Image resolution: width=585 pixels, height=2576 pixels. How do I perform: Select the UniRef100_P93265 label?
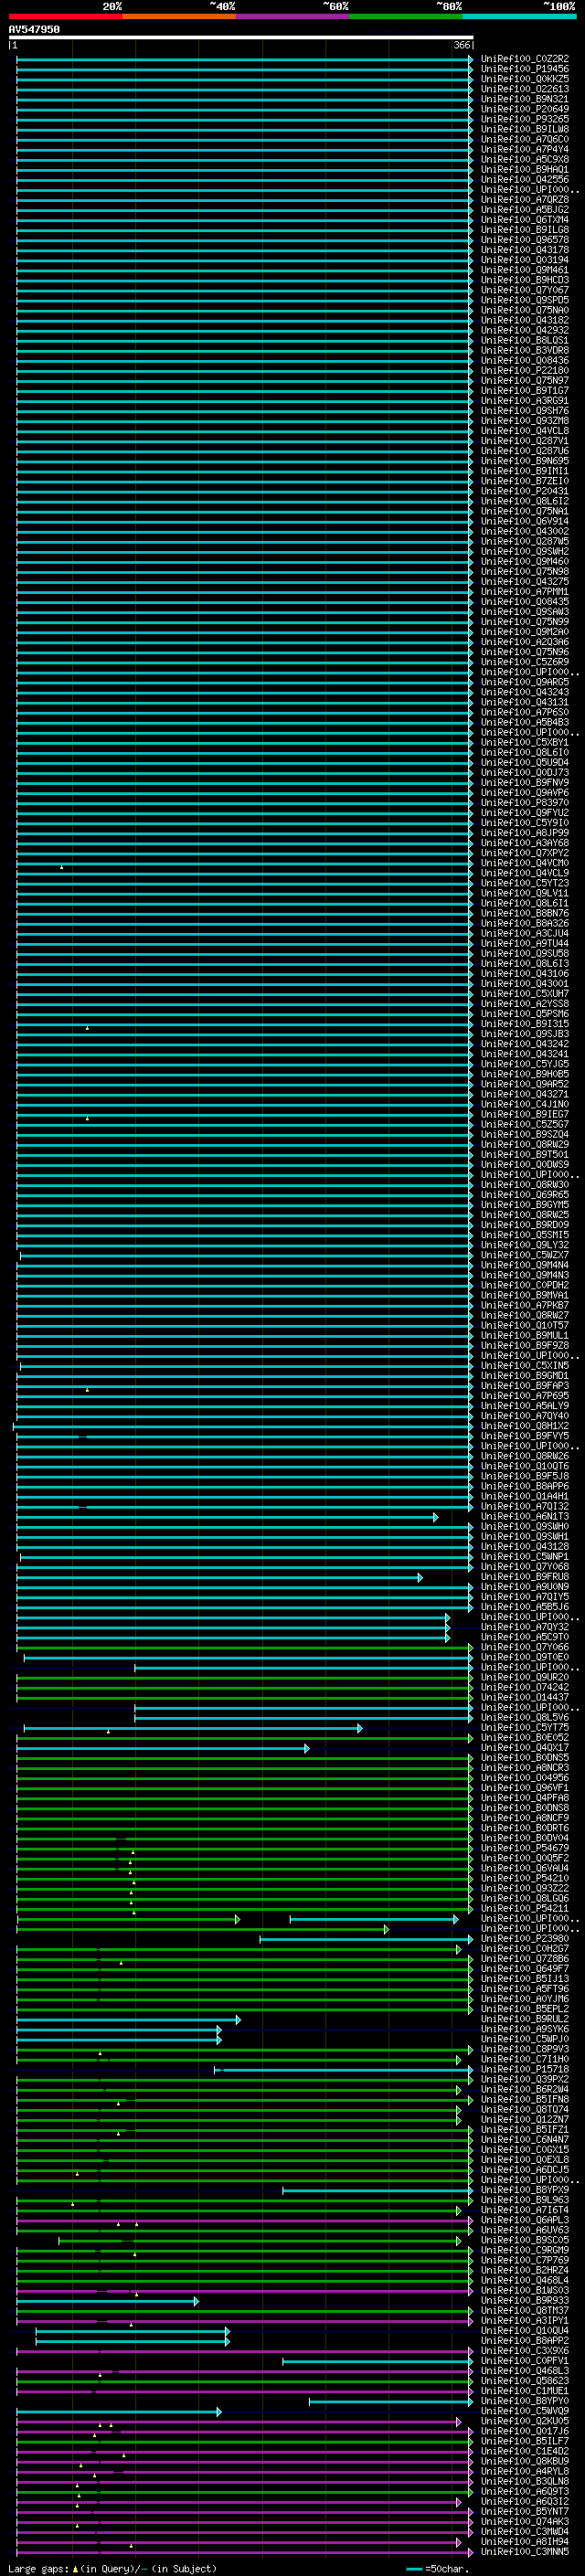point(525,119)
